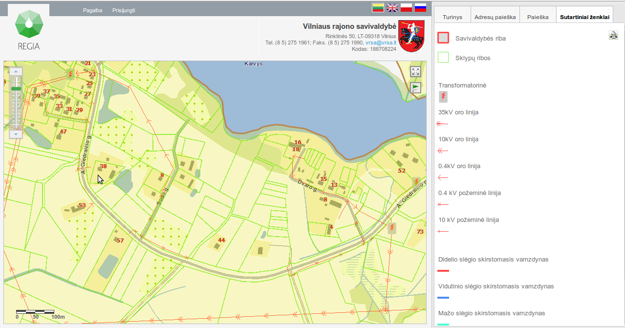
Task: Click the Karvys lake label
Action: click(254, 64)
